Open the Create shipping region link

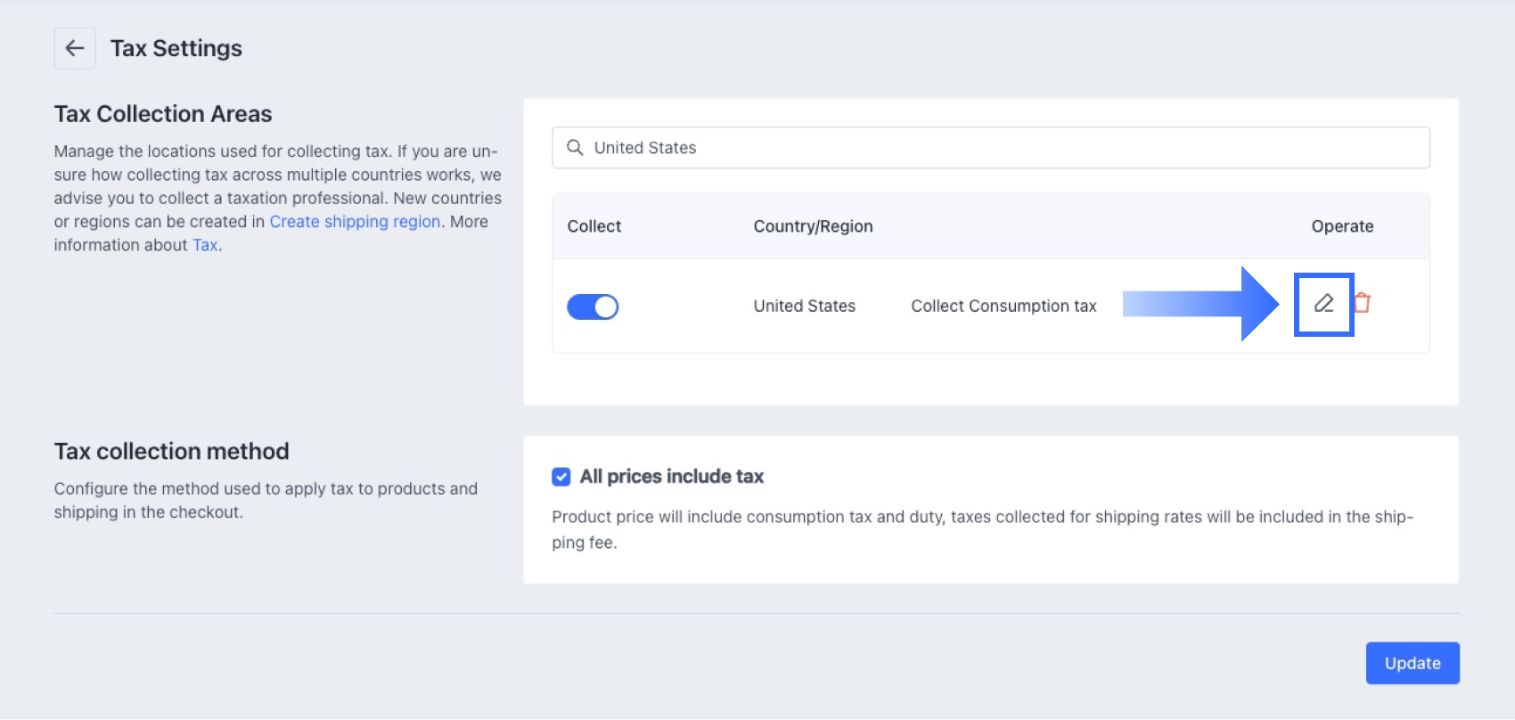pyautogui.click(x=355, y=221)
